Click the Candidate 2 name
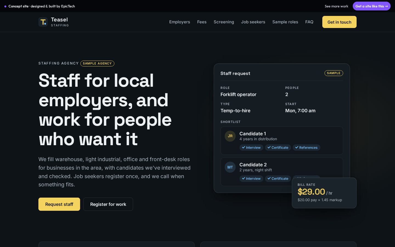 (253, 165)
